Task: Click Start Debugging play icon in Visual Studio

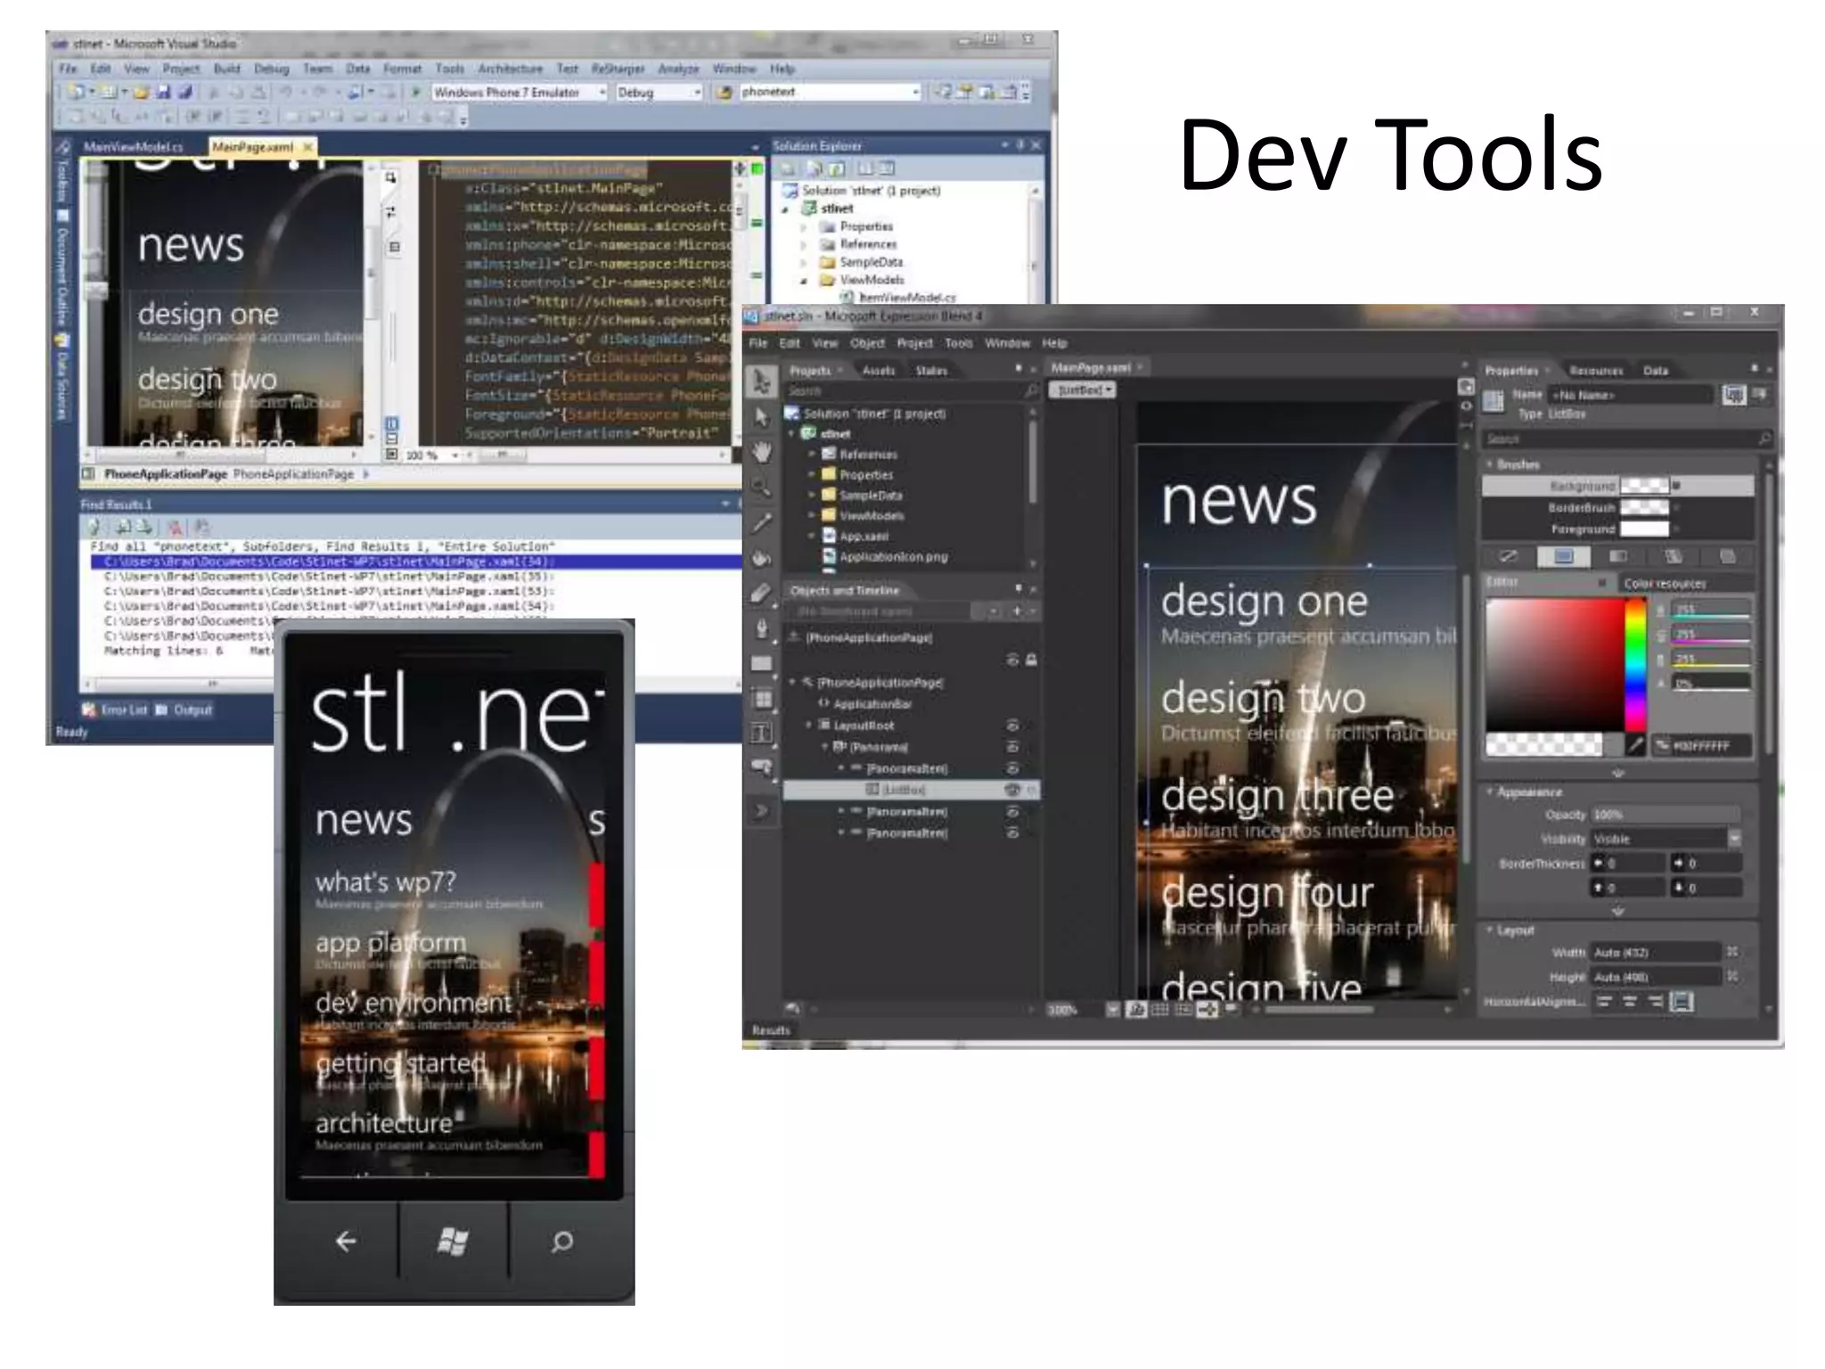Action: (416, 92)
